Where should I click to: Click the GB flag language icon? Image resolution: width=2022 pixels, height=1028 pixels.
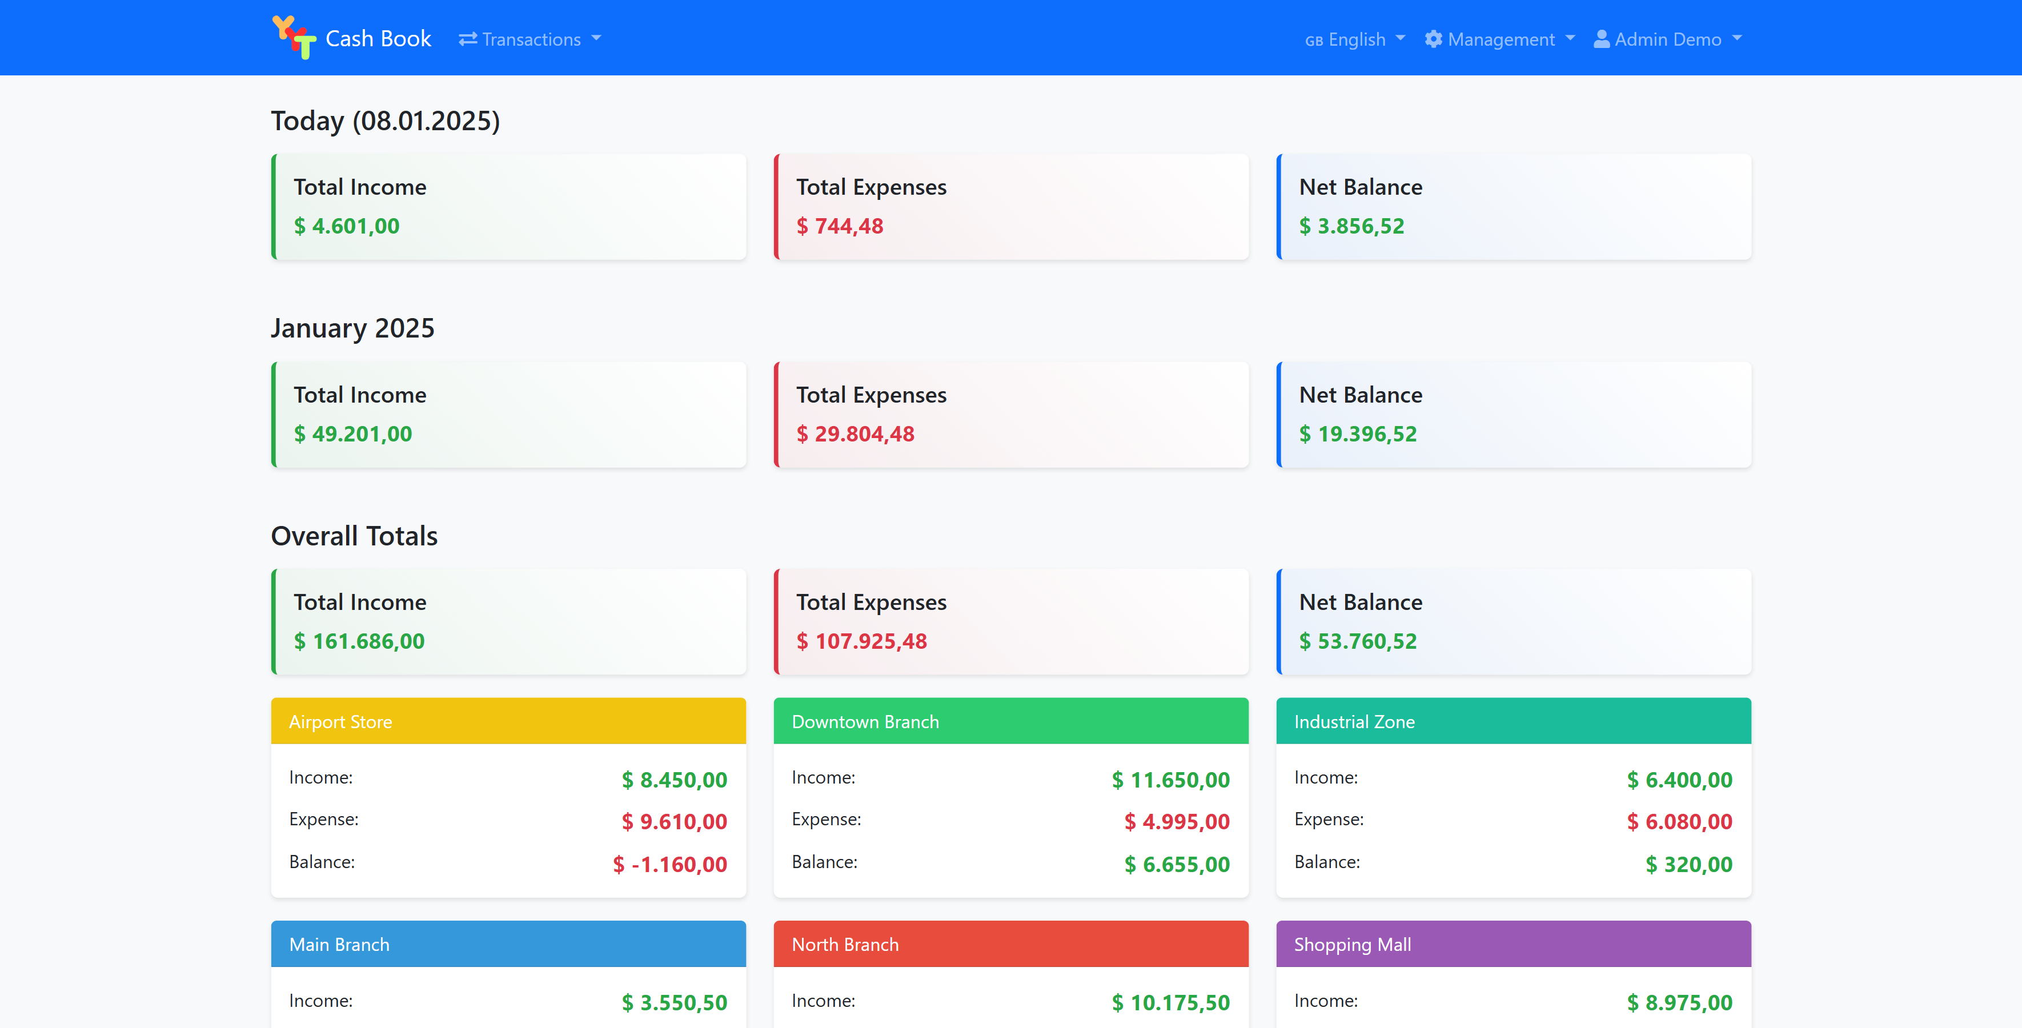[x=1314, y=38]
